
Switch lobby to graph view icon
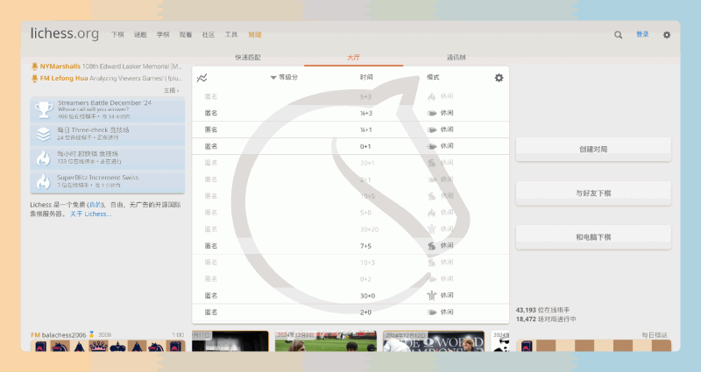coord(202,78)
